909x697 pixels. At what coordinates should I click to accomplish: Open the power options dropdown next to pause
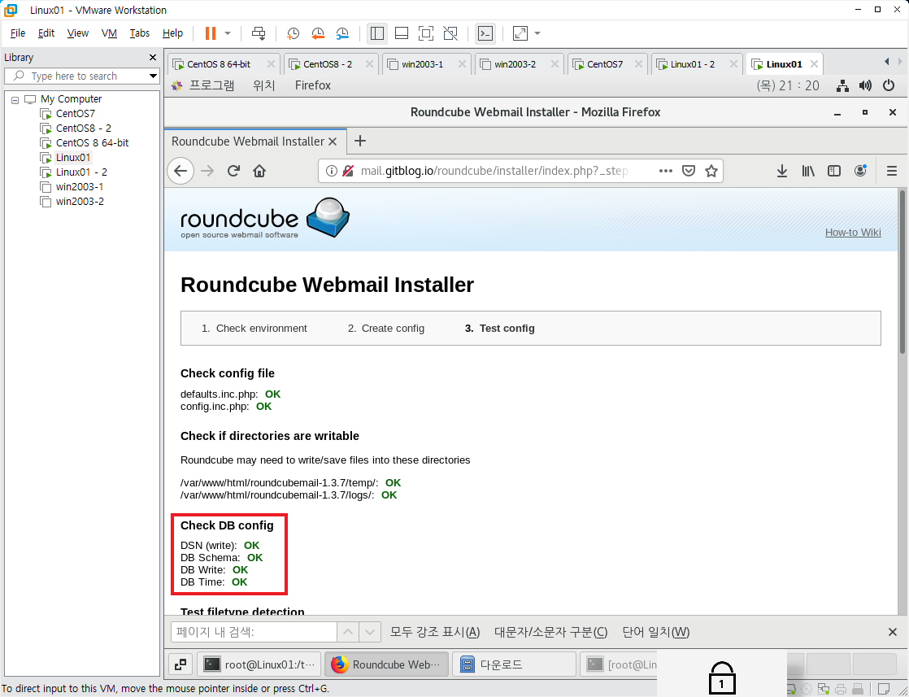[228, 33]
